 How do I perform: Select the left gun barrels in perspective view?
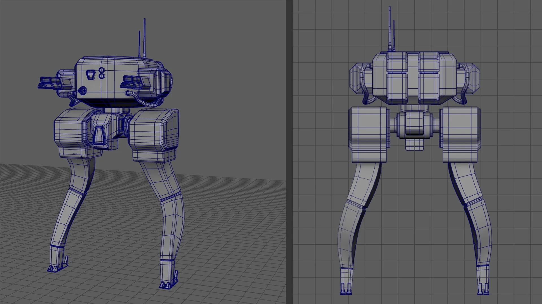(48, 82)
